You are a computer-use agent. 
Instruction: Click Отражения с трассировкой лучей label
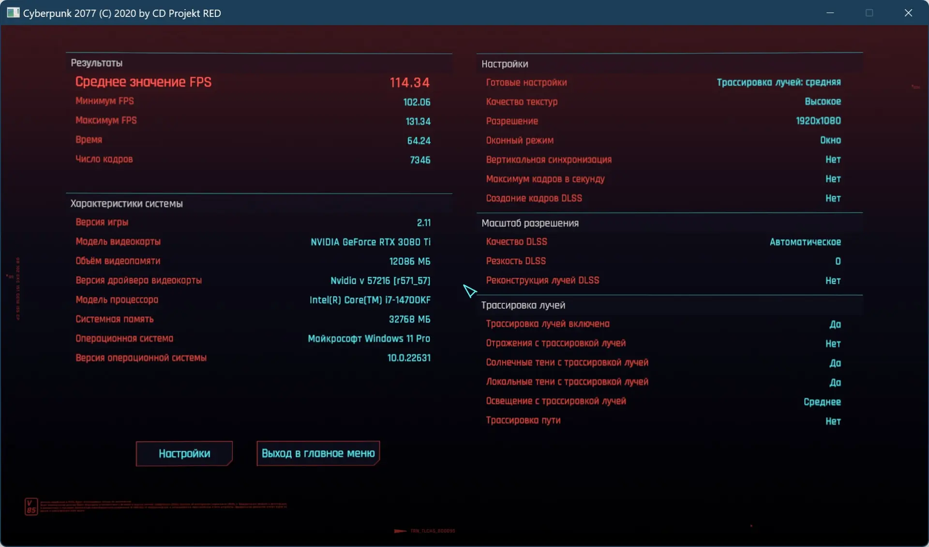pyautogui.click(x=556, y=343)
